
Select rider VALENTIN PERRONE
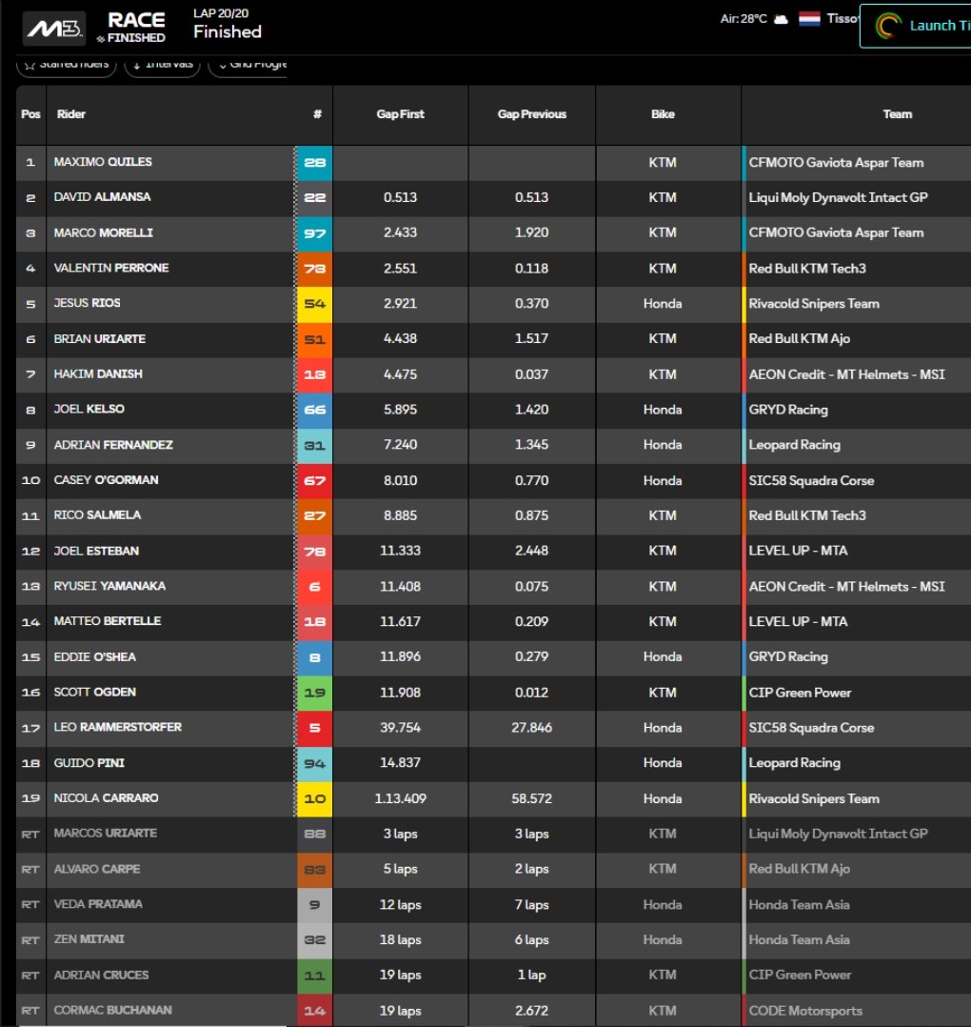pyautogui.click(x=111, y=268)
